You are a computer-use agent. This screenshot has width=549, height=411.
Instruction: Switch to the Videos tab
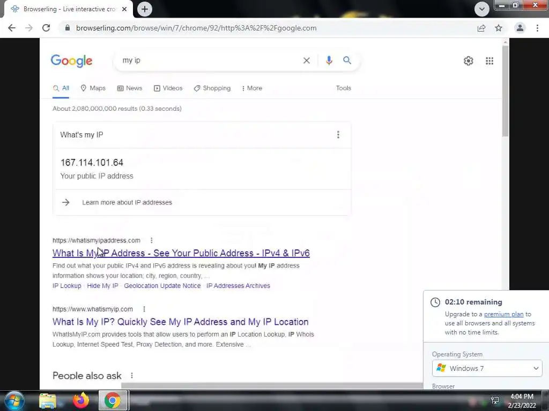(168, 88)
